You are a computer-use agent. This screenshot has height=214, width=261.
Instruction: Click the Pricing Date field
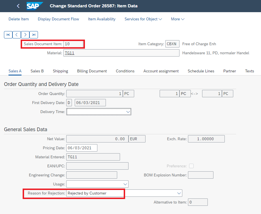pos(82,148)
